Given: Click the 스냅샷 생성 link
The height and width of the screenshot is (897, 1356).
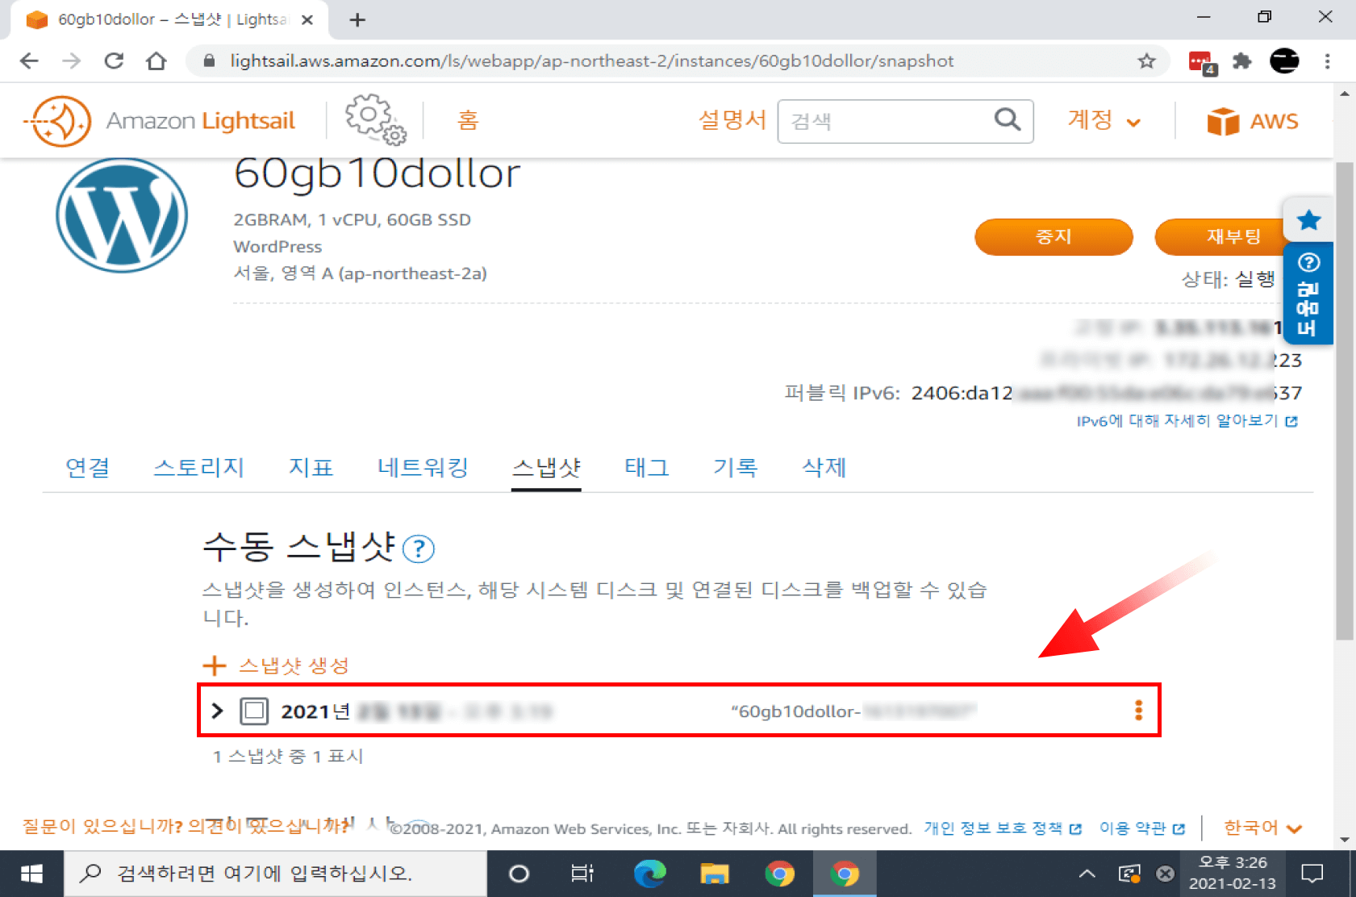Looking at the screenshot, I should (x=294, y=665).
